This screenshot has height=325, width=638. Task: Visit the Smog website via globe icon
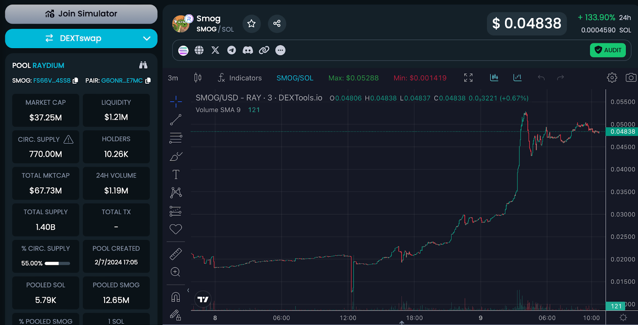coord(199,50)
